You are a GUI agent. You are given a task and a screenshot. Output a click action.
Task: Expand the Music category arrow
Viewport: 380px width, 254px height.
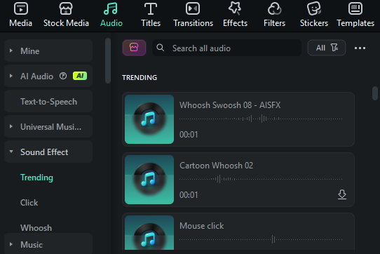(x=11, y=244)
